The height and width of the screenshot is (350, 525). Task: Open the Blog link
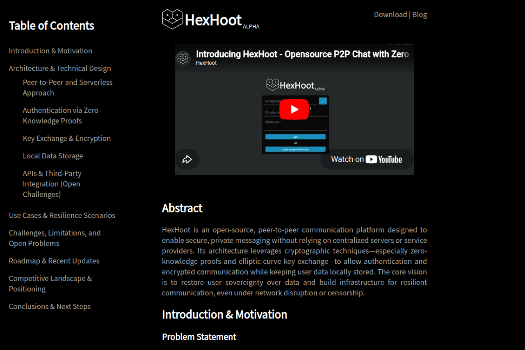[x=420, y=14]
